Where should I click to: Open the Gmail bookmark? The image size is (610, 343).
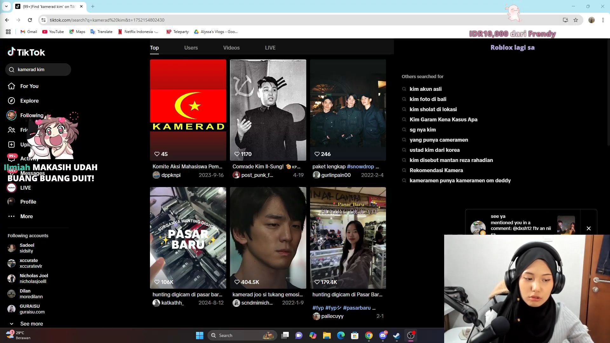29,32
